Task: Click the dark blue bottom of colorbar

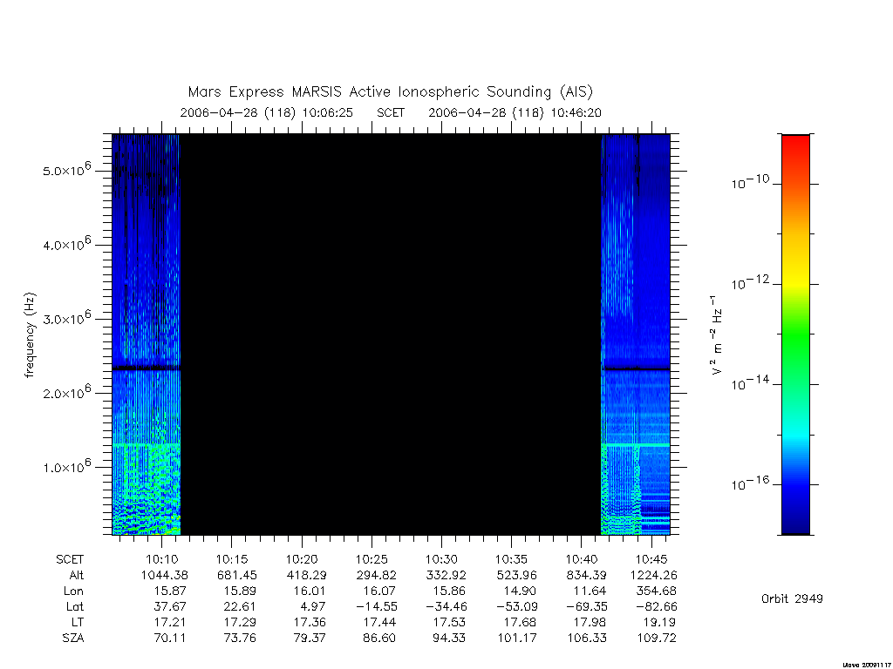Action: (795, 521)
